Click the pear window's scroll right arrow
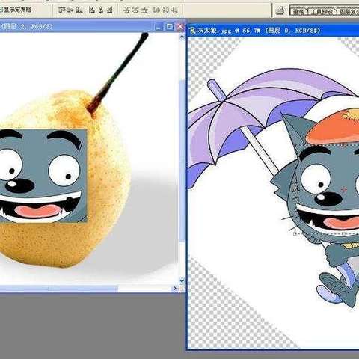This screenshot has height=359, width=359. pos(175,288)
